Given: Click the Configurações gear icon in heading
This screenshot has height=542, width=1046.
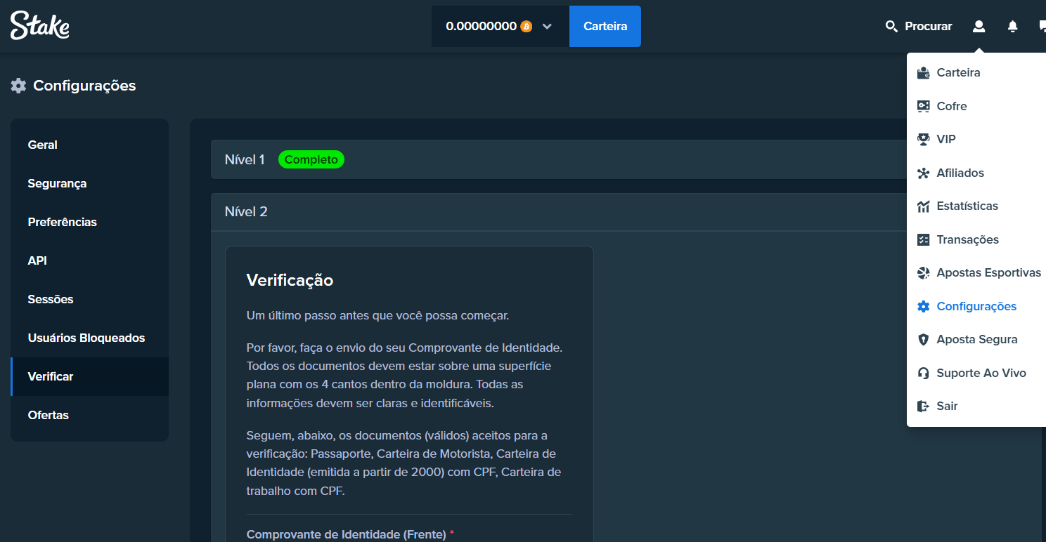Looking at the screenshot, I should [x=18, y=86].
